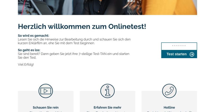
Task: Open the information 'i' circle icon
Action: [x=107, y=91]
